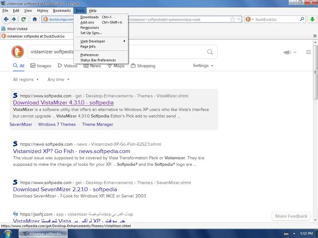Select Downloads in the Tools menu
This screenshot has width=318, height=238.
pos(101,17)
